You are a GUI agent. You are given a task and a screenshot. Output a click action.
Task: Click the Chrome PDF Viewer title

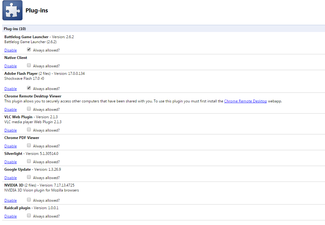tap(22, 138)
